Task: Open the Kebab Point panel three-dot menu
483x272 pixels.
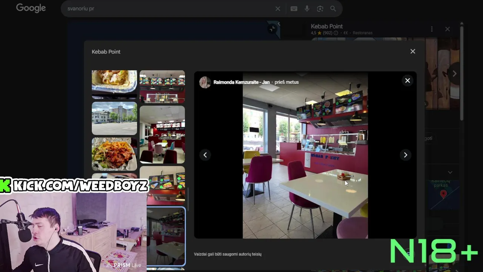Action: (432, 29)
